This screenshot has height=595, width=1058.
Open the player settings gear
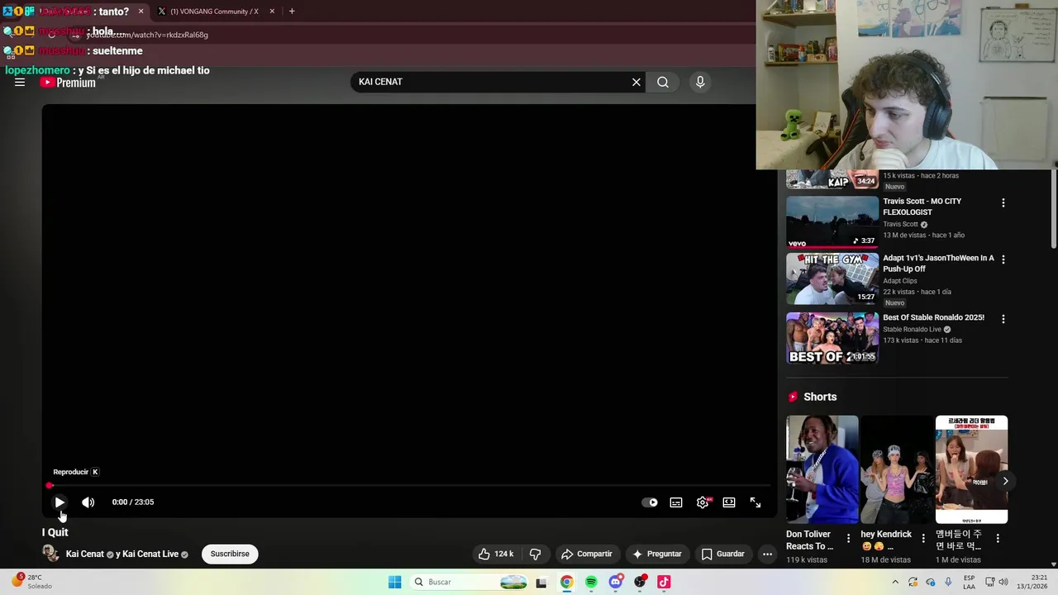pyautogui.click(x=703, y=502)
